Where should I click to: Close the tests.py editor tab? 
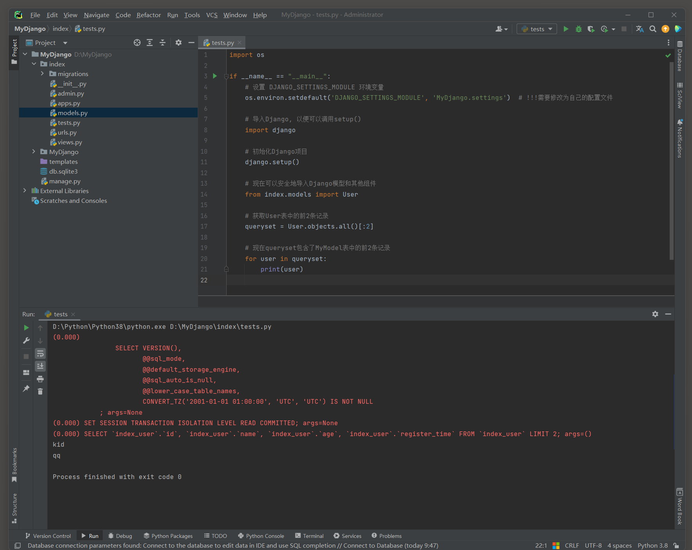tap(240, 43)
